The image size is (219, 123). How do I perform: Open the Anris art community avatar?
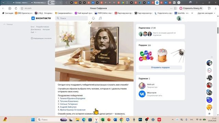[x=142, y=86]
